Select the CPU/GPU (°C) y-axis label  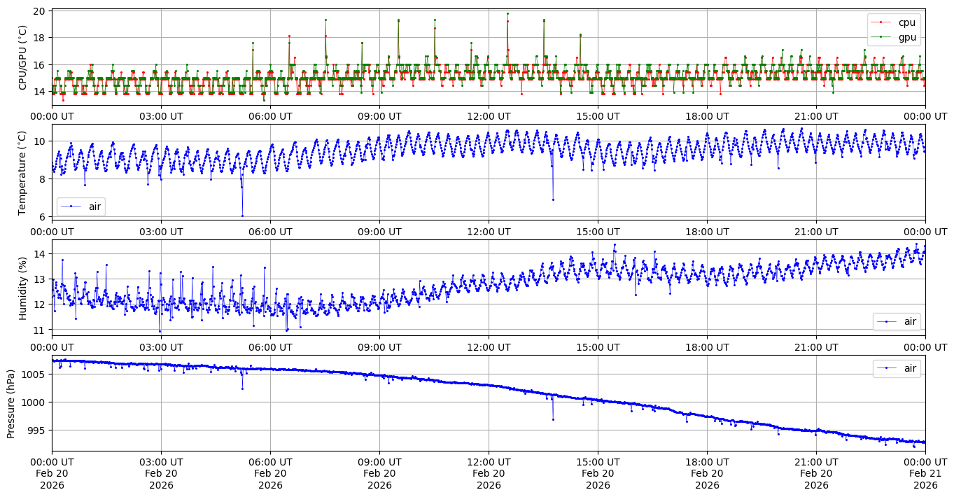coord(23,57)
